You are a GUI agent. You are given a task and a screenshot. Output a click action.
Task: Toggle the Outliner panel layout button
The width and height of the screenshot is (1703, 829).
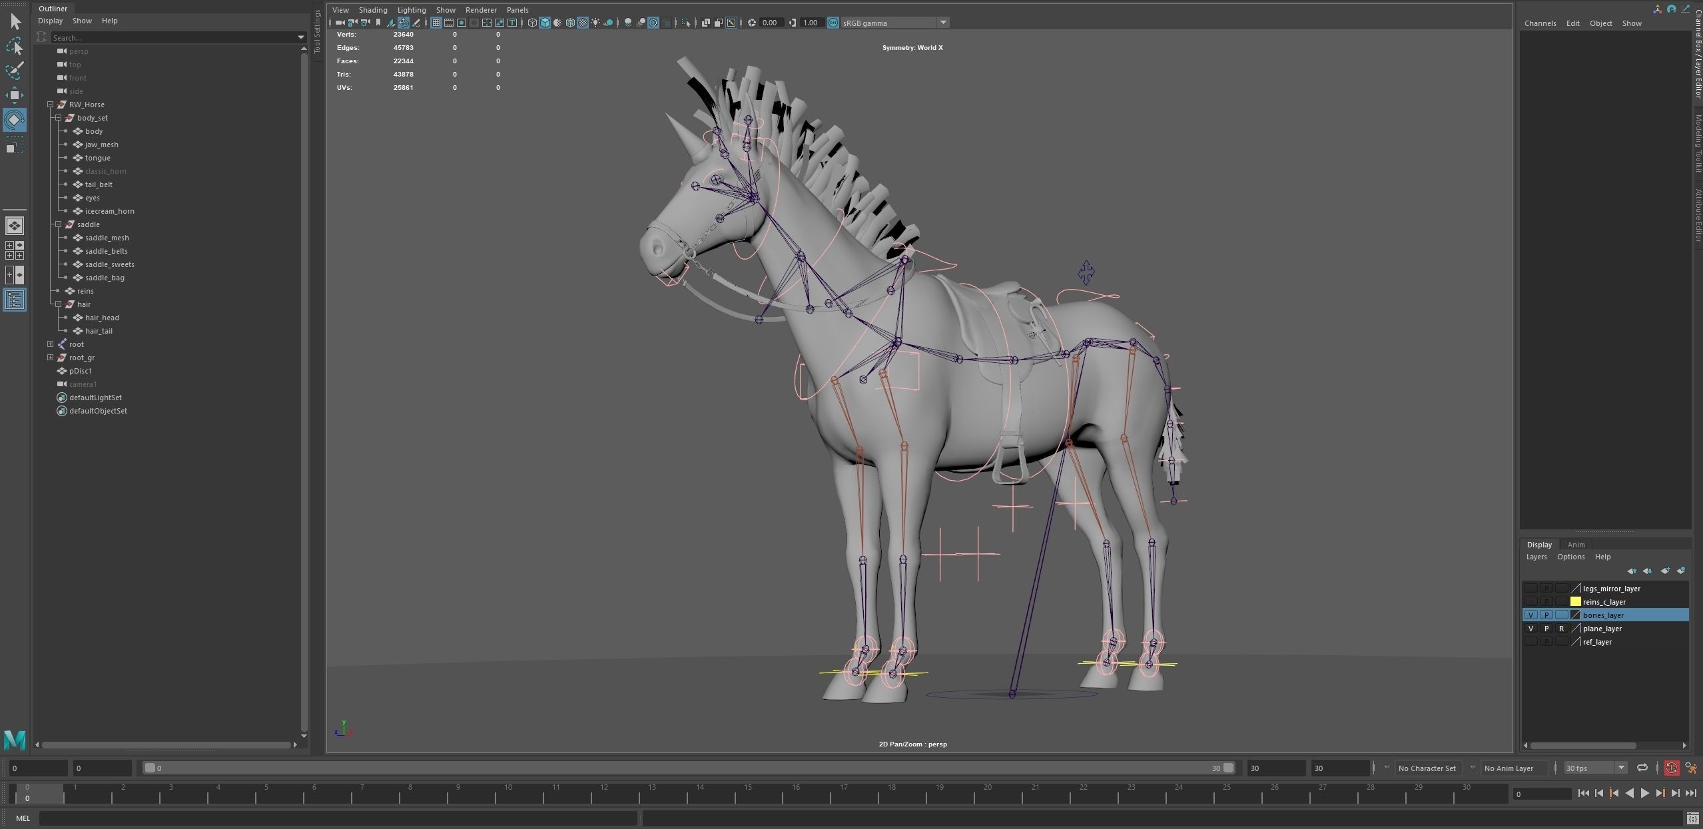14,300
